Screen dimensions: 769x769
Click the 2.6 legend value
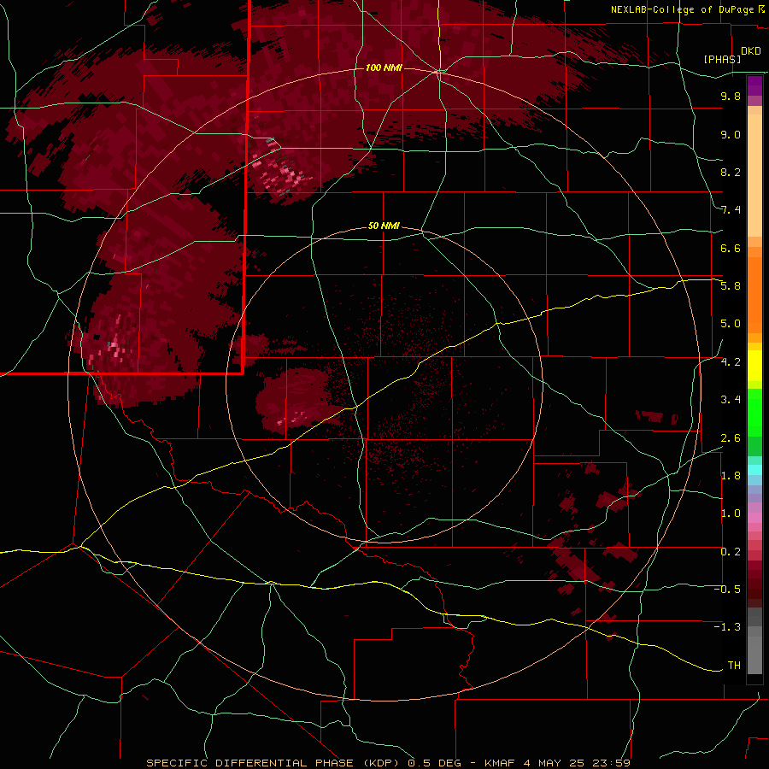pyautogui.click(x=731, y=438)
